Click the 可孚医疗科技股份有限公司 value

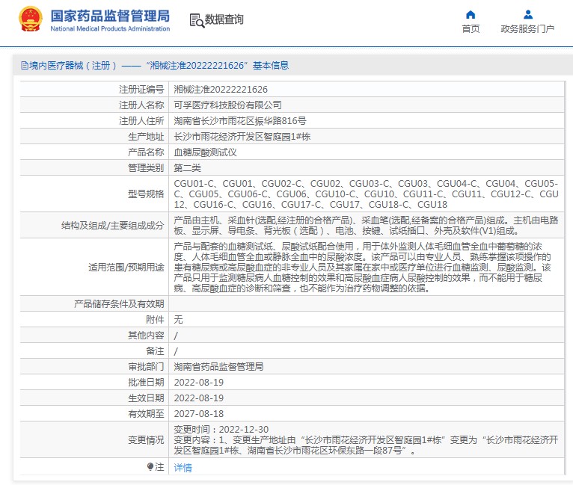(x=227, y=105)
